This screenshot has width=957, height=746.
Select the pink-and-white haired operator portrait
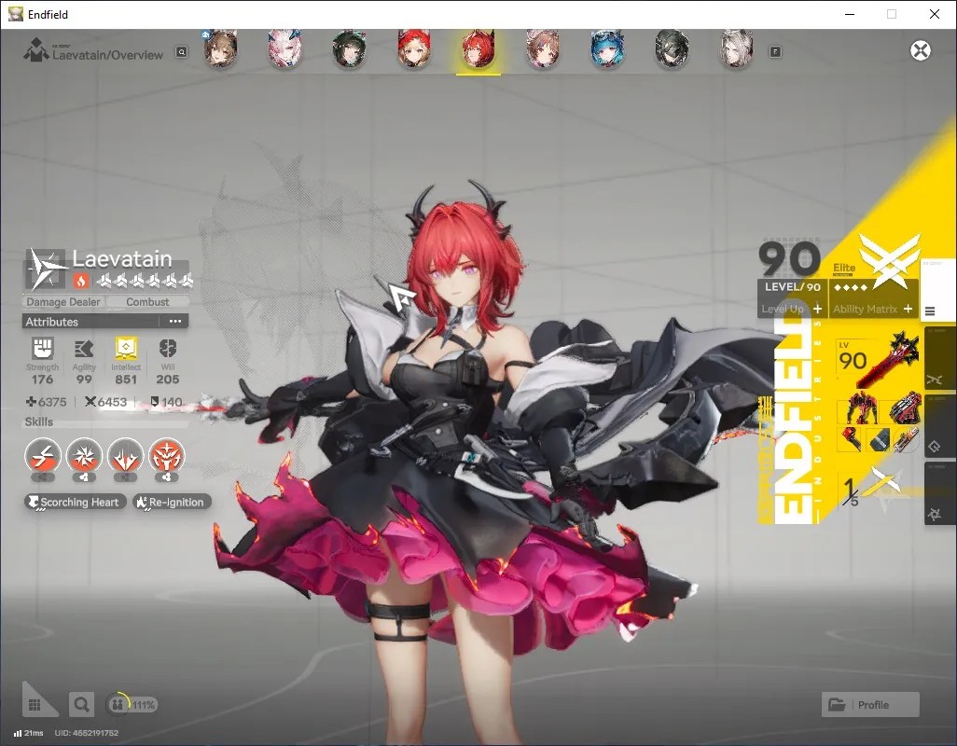tap(285, 48)
